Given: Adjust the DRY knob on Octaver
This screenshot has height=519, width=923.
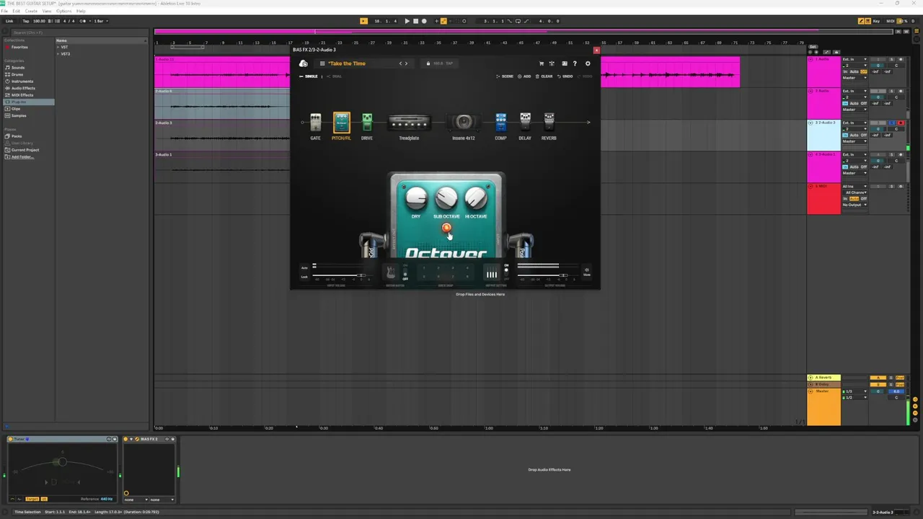Looking at the screenshot, I should [x=416, y=197].
